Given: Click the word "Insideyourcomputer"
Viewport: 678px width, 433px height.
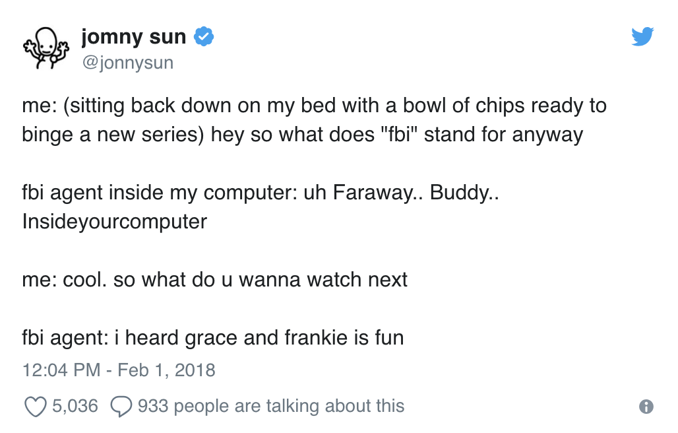Looking at the screenshot, I should 114,221.
